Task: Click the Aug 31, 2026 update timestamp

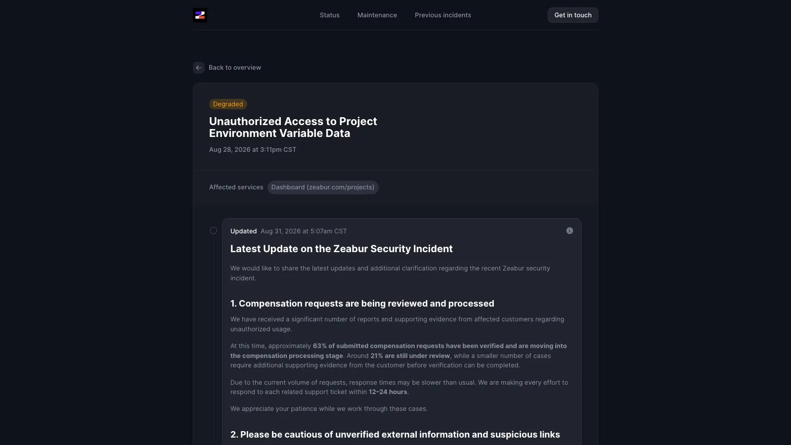Action: click(x=304, y=231)
